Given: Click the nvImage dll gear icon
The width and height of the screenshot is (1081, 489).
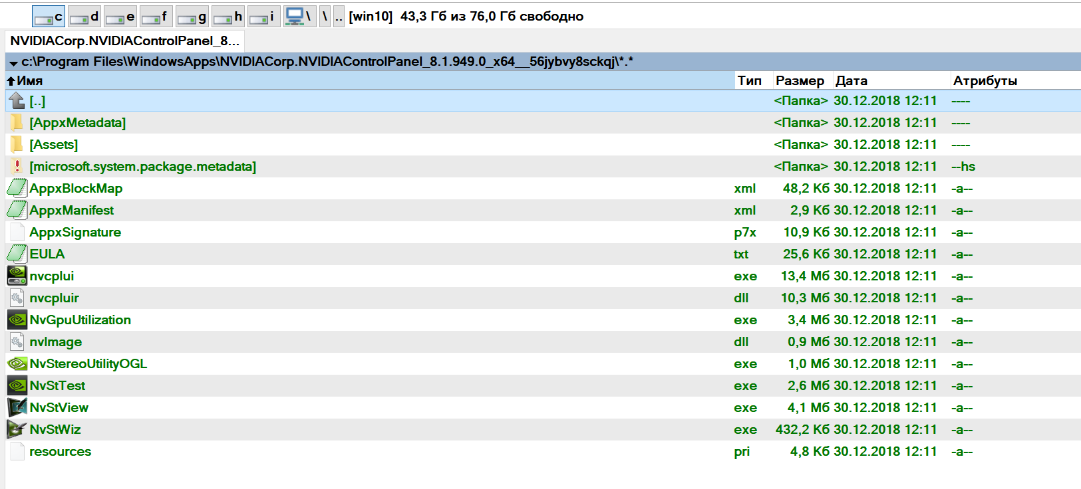Looking at the screenshot, I should pos(17,342).
